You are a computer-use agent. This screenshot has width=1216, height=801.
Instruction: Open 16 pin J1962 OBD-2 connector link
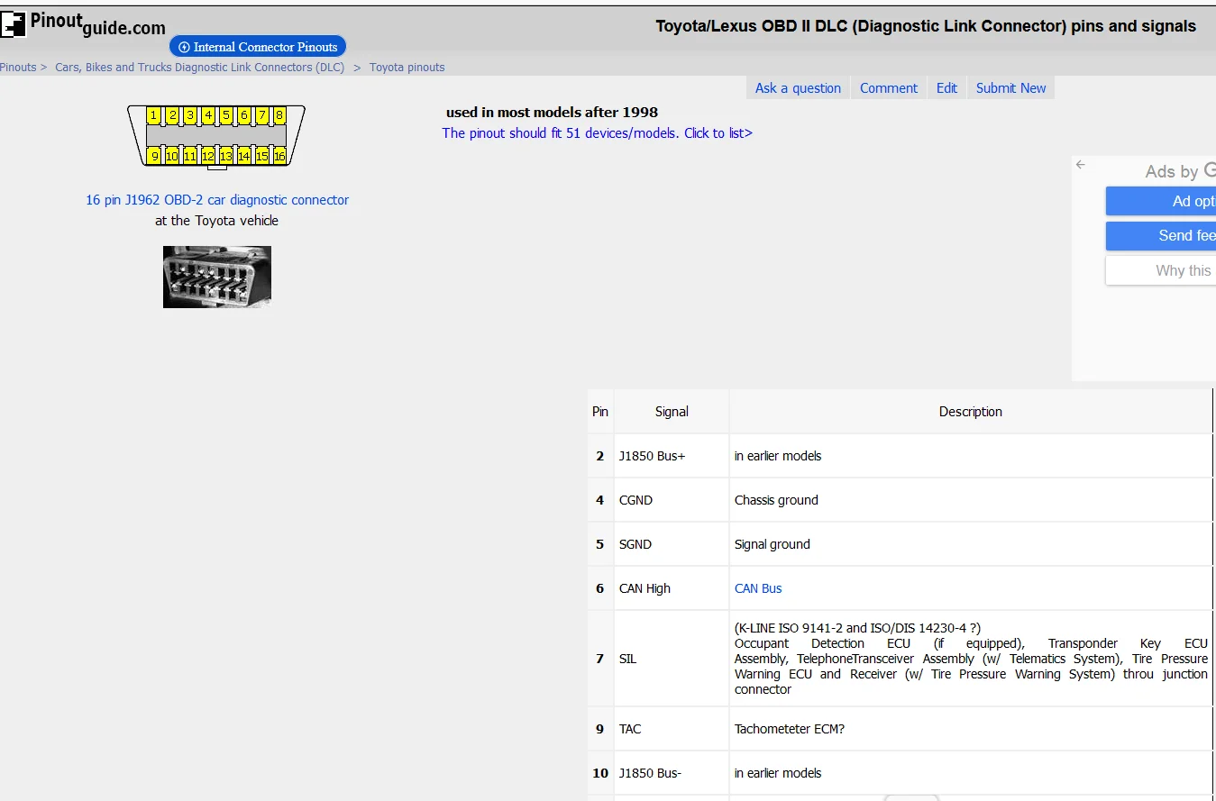tap(217, 200)
